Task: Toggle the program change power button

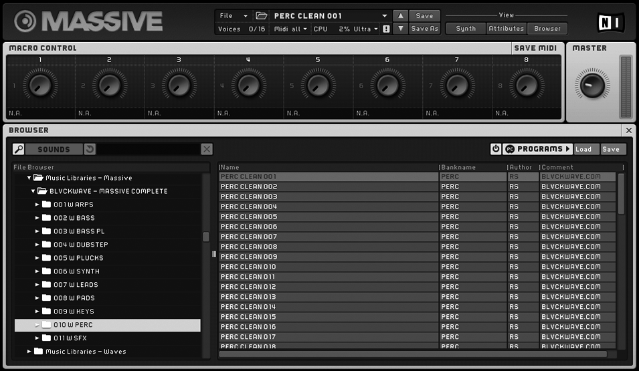Action: 496,149
